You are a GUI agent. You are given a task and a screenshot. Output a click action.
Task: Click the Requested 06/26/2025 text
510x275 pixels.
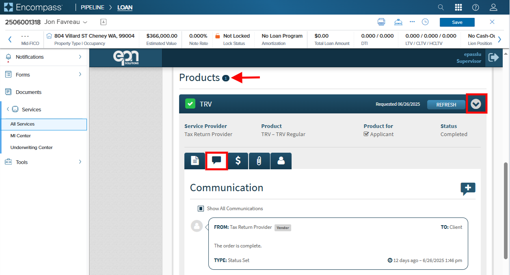[399, 104]
